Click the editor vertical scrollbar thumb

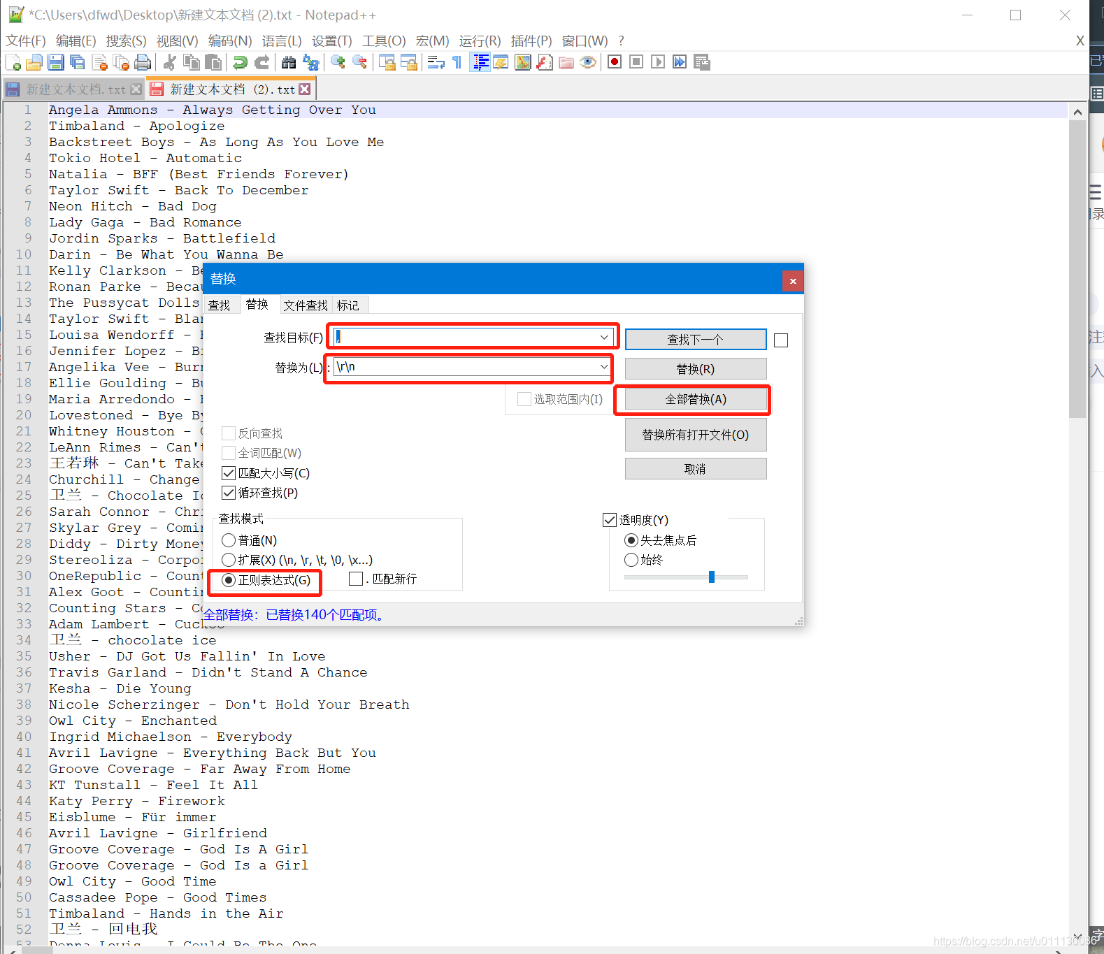pyautogui.click(x=1077, y=269)
